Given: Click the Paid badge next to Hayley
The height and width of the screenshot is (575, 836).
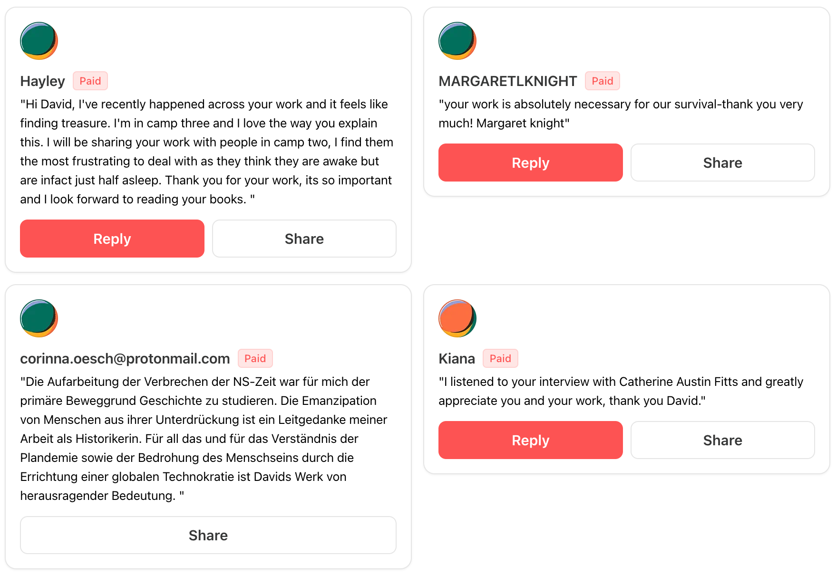Looking at the screenshot, I should click(x=90, y=81).
